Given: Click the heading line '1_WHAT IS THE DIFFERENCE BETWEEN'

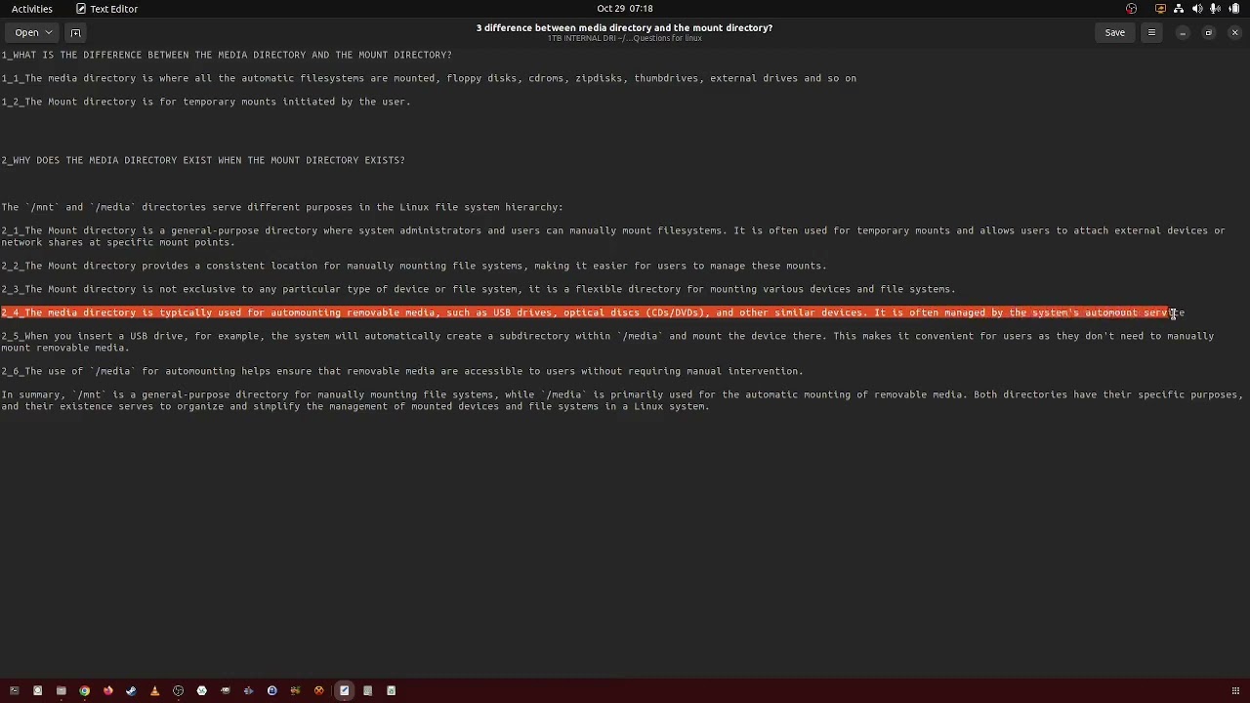Looking at the screenshot, I should [x=227, y=55].
